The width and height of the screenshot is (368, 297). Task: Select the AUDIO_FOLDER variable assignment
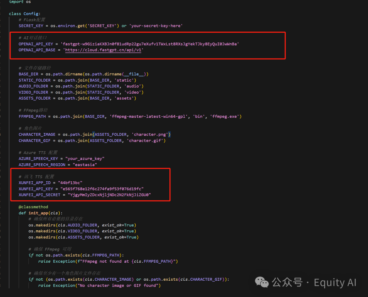33,86
